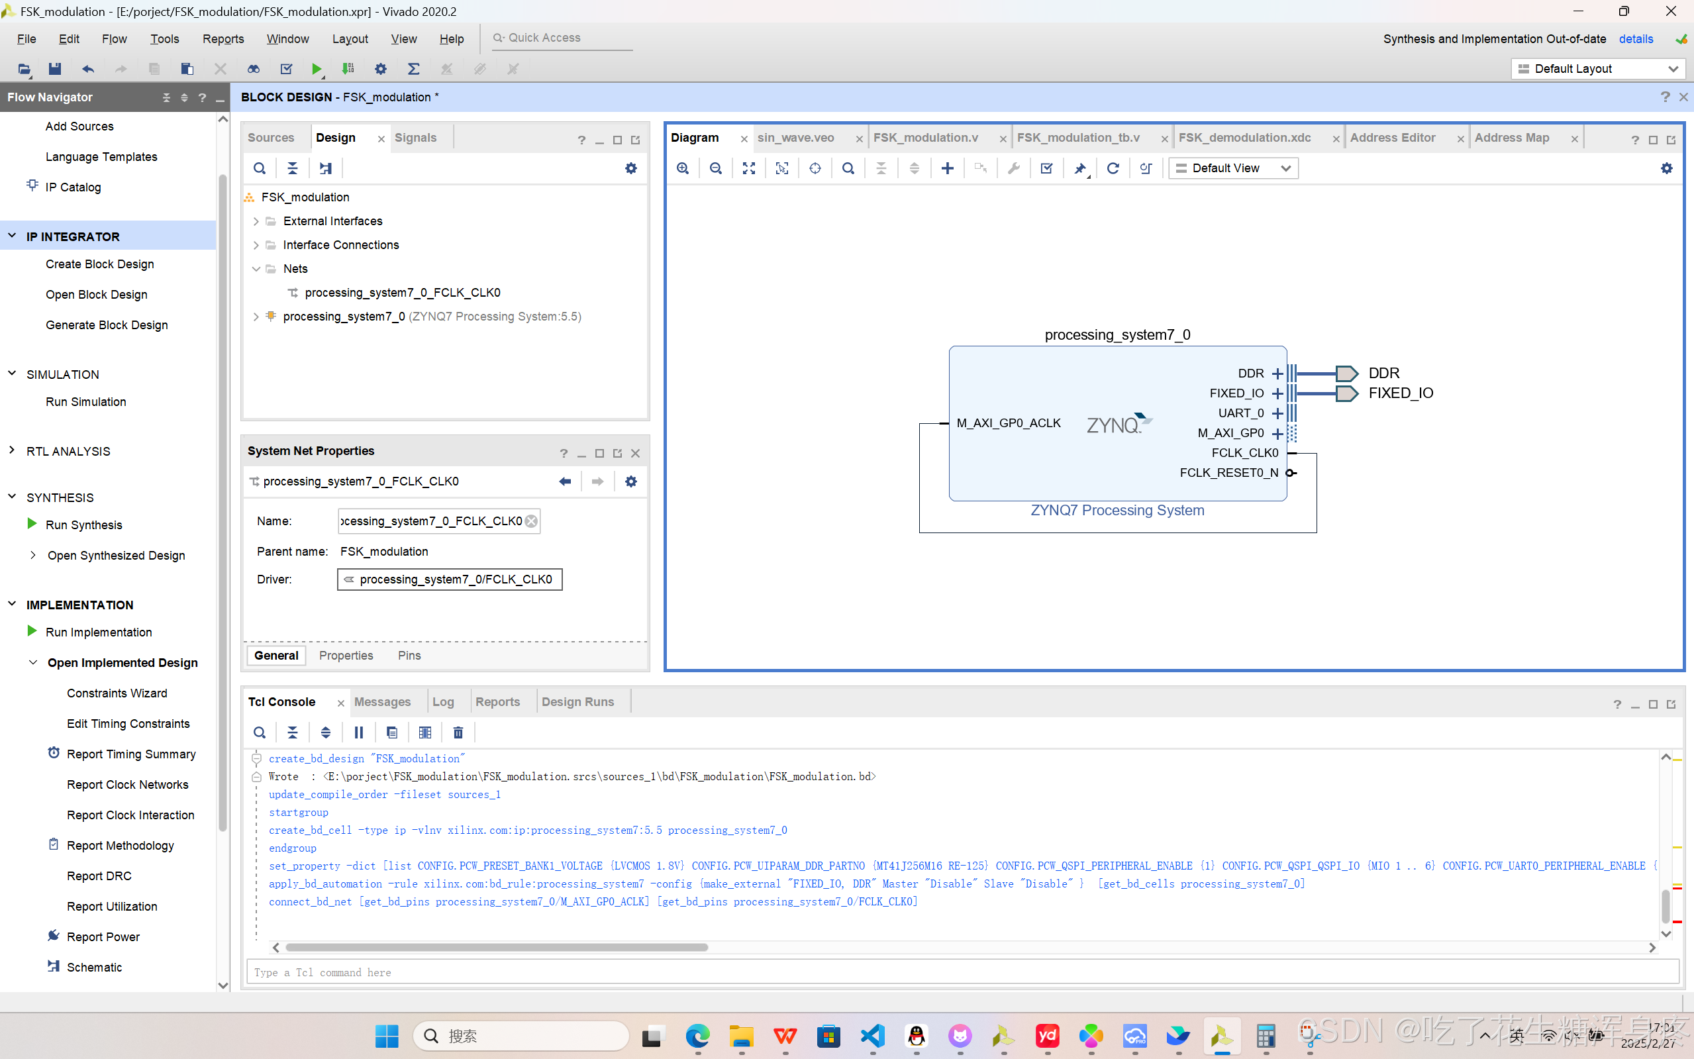
Task: Zoom out of the block diagram
Action: [x=716, y=168]
